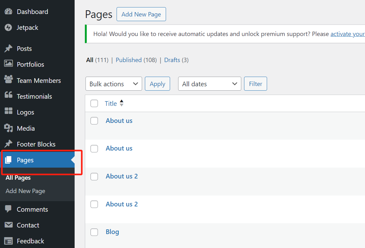Click the Team Members people icon
Screen dimensions: 365x248
[8, 80]
